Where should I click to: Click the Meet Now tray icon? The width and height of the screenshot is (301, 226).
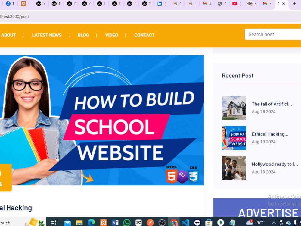tap(281, 223)
